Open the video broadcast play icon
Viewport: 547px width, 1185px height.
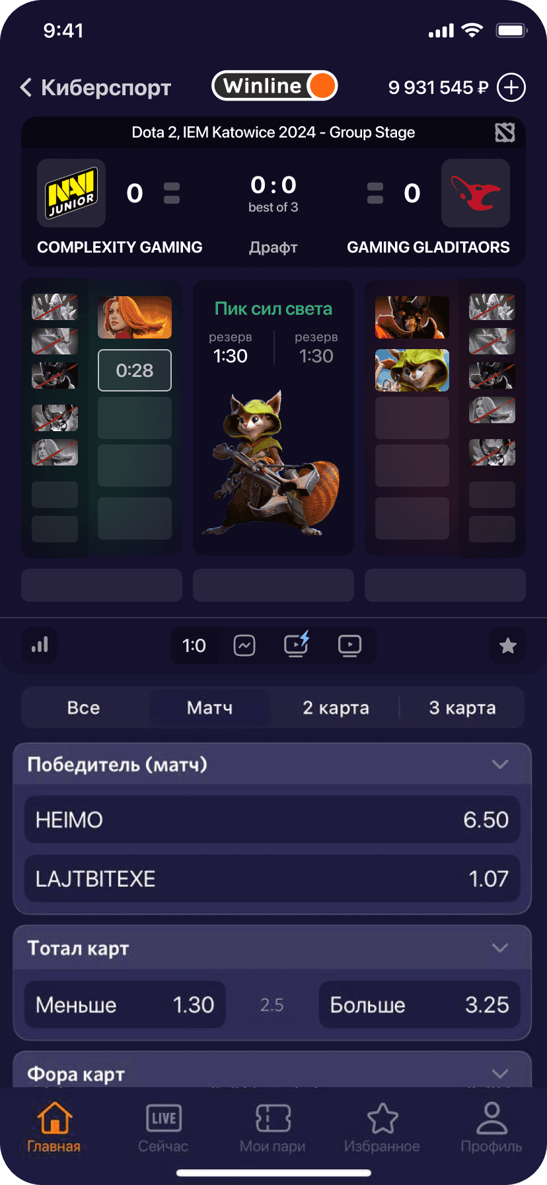click(x=349, y=645)
